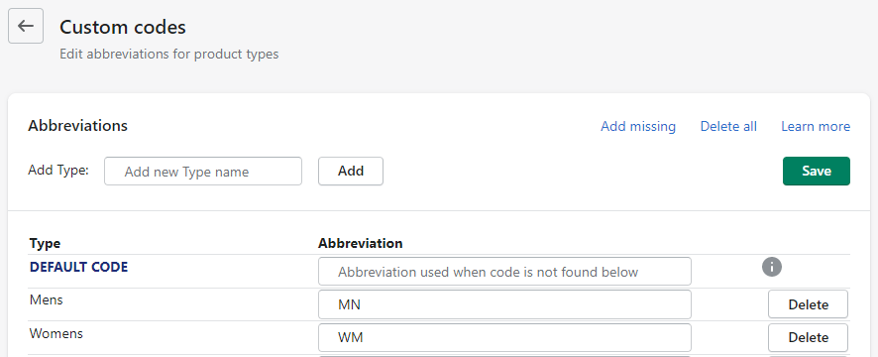This screenshot has width=878, height=357.
Task: Open the Learn more link
Action: pos(816,127)
